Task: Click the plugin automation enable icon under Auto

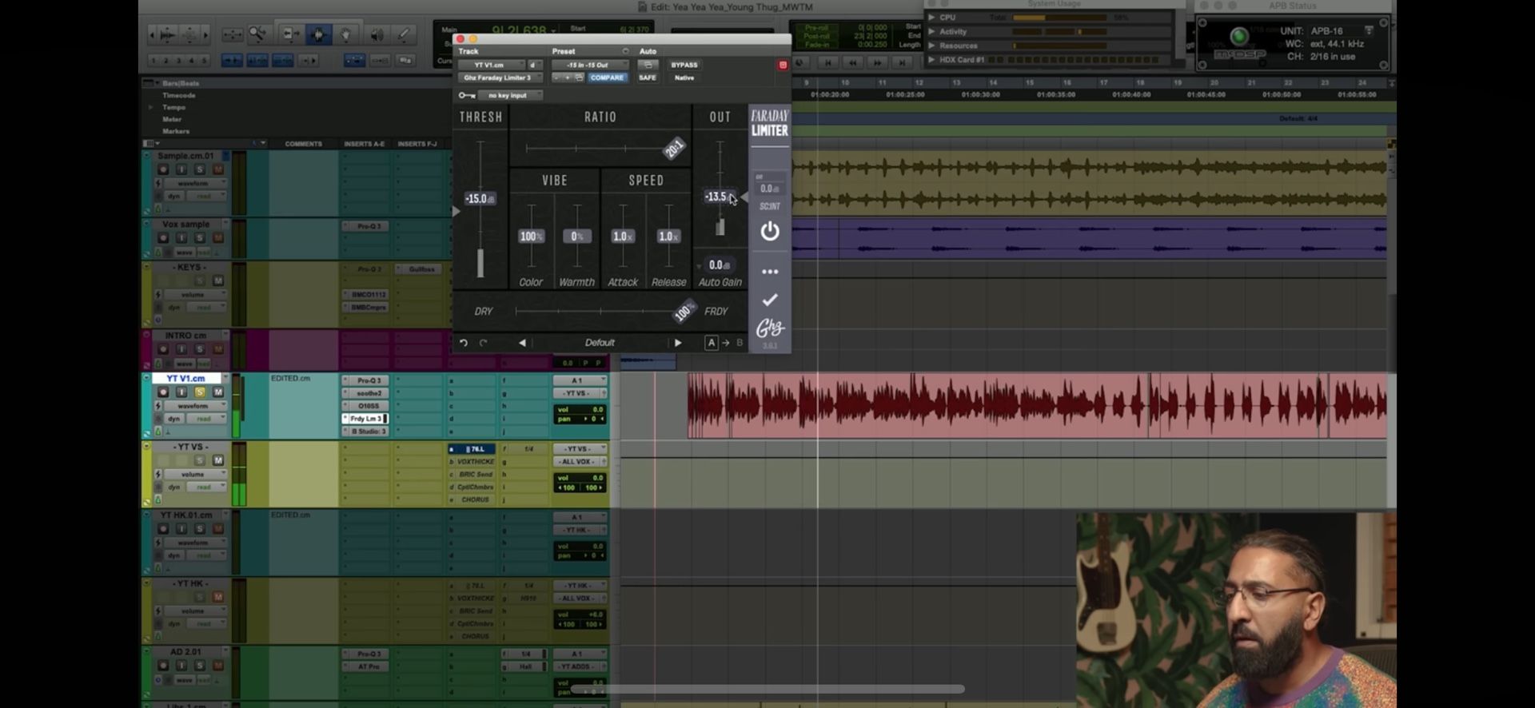Action: click(x=648, y=65)
